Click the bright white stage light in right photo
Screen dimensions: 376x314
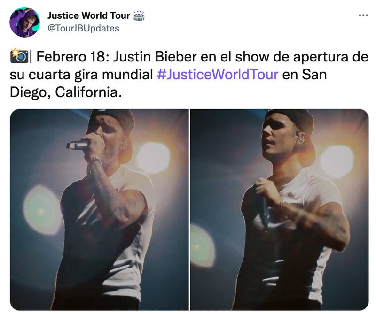pos(337,161)
